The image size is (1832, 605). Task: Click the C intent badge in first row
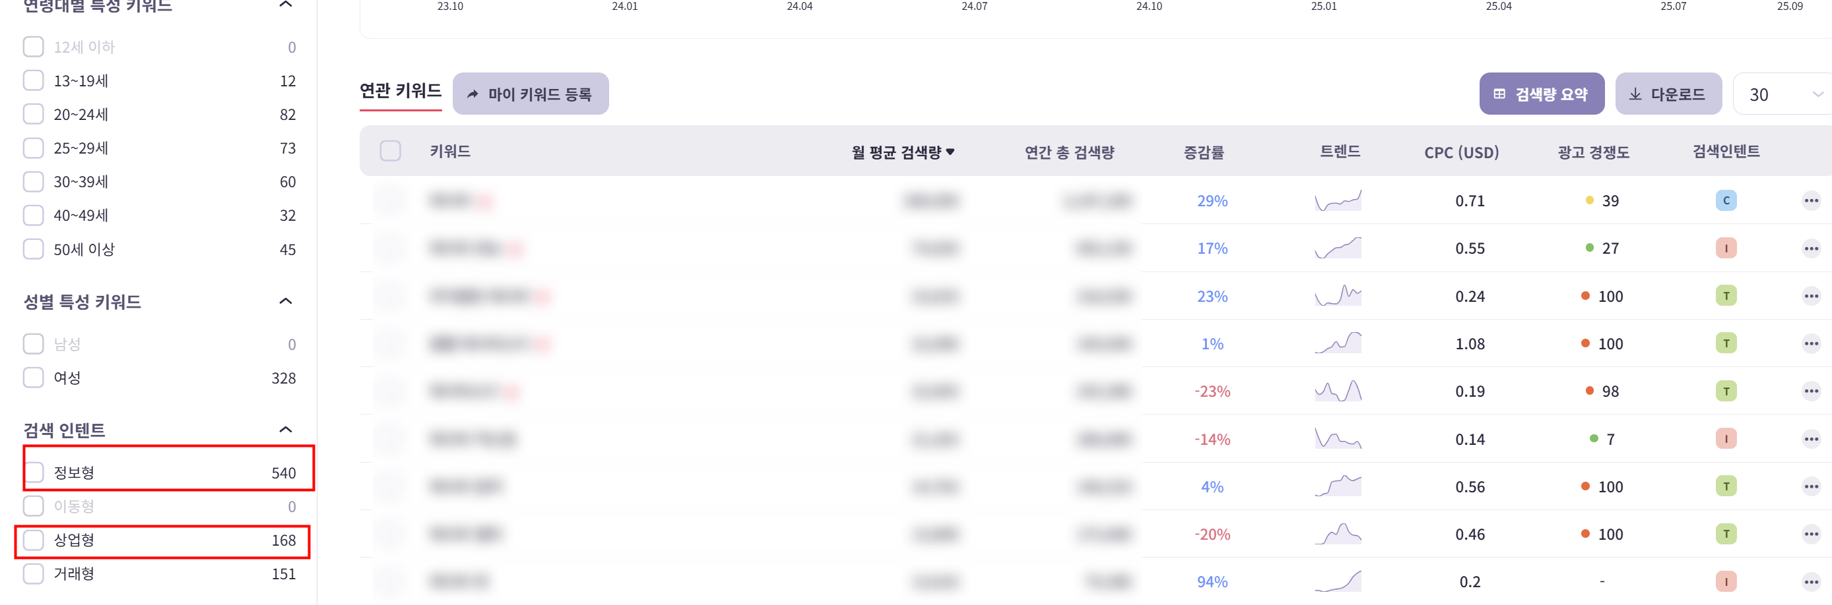coord(1725,201)
